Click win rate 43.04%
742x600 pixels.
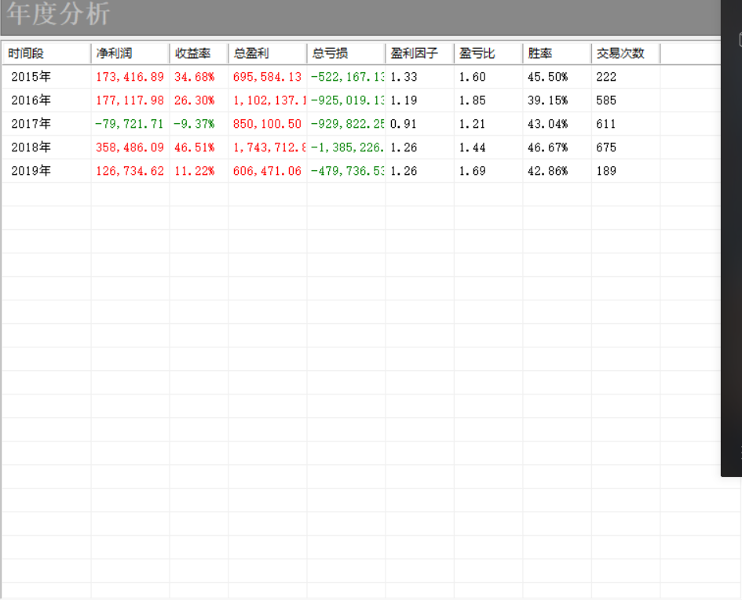point(547,124)
